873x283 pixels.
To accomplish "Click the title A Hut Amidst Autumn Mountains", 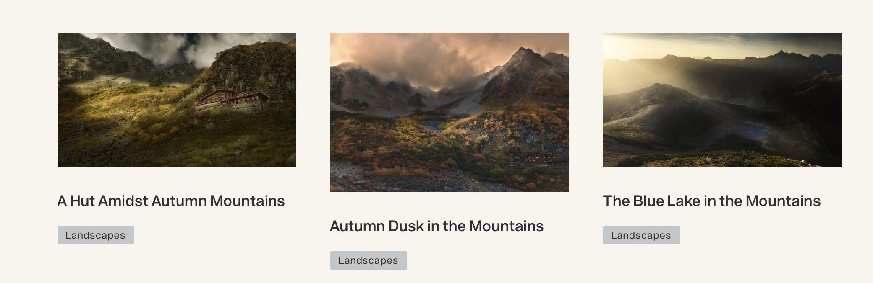I will tap(171, 201).
